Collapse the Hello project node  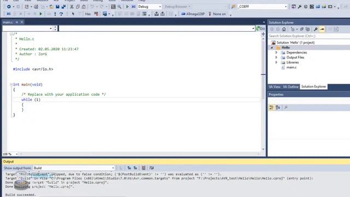point(272,48)
